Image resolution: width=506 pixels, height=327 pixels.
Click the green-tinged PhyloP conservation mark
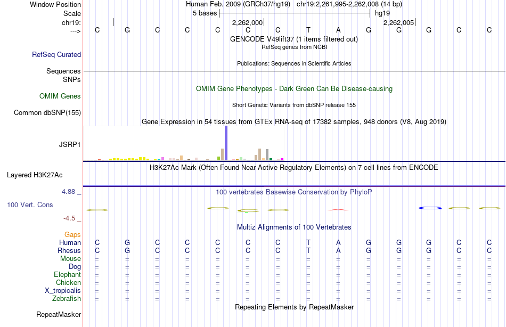[x=248, y=211]
